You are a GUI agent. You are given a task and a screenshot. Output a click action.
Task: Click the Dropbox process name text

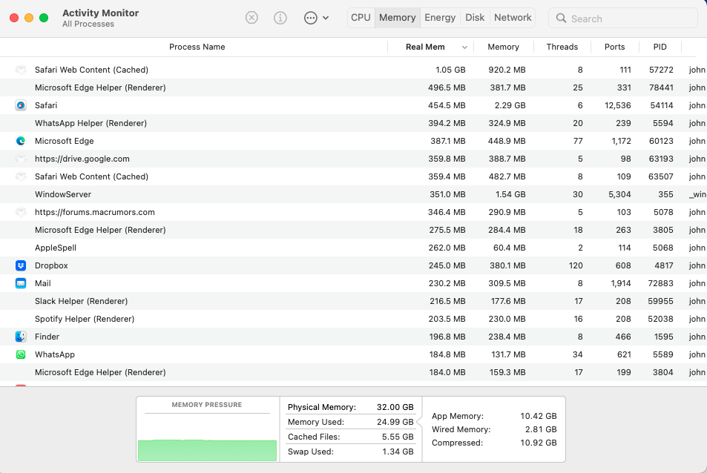coord(51,265)
